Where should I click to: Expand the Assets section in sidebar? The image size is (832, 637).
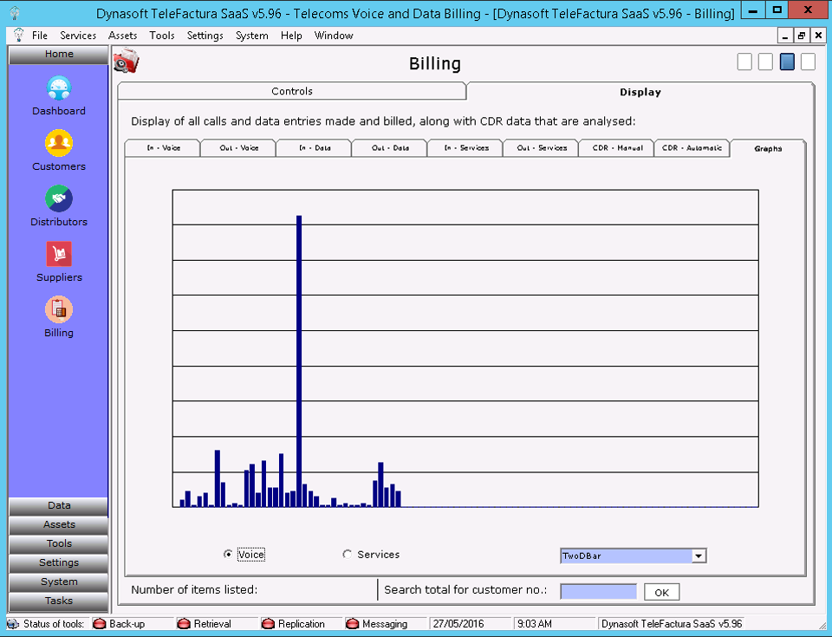pyautogui.click(x=59, y=525)
